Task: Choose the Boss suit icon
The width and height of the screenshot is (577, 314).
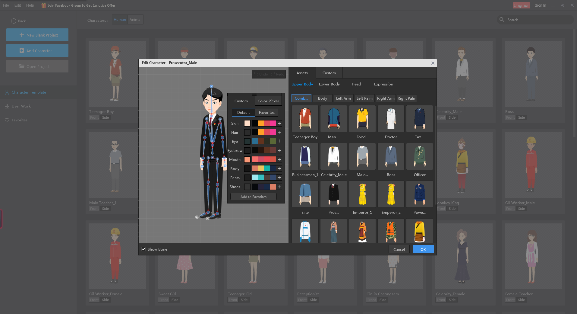Action: click(x=391, y=156)
